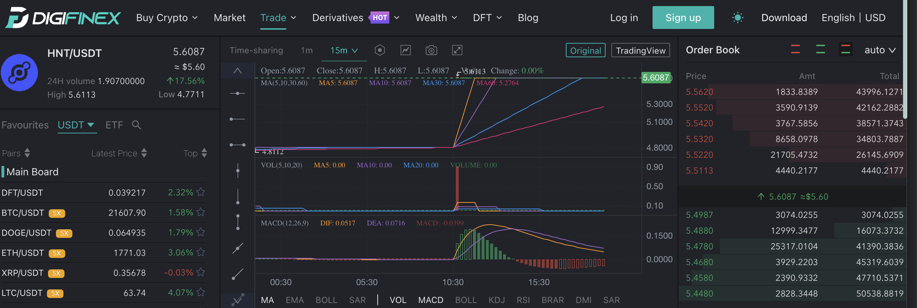Open the order book auto depth dropdown
The height and width of the screenshot is (308, 917).
(x=880, y=50)
